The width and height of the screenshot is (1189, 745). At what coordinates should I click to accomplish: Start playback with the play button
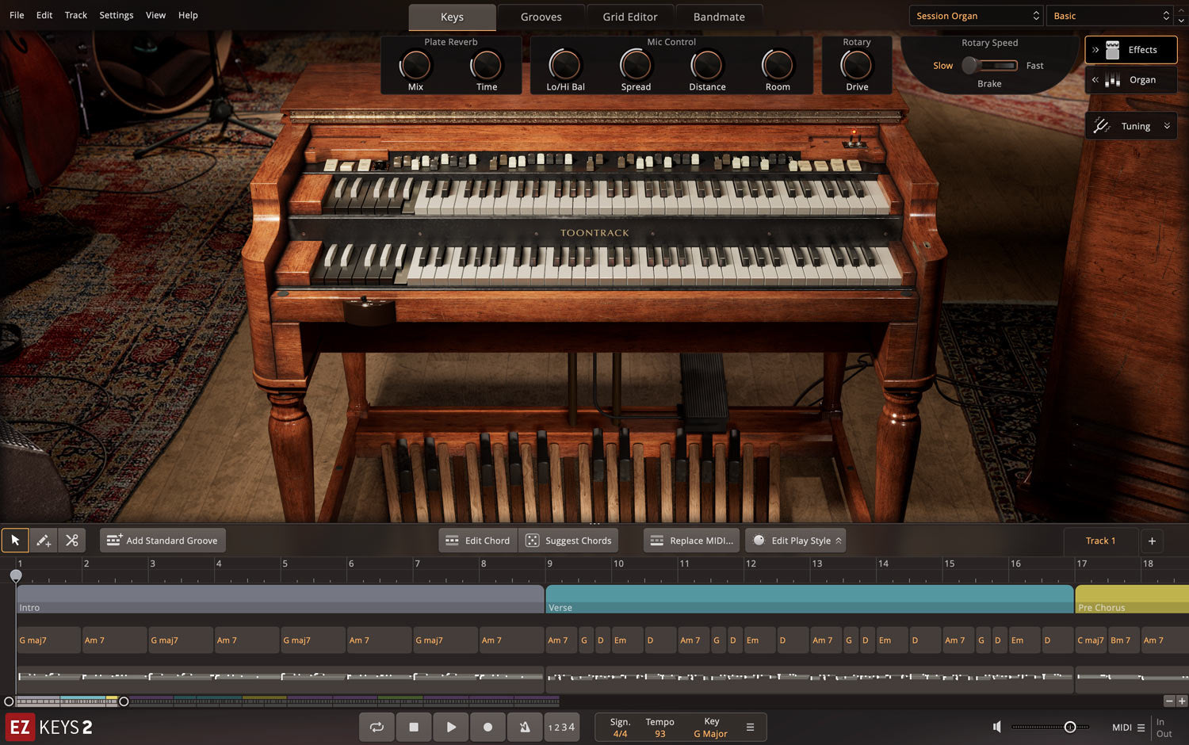point(451,727)
